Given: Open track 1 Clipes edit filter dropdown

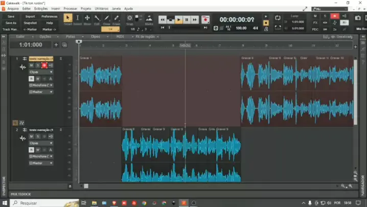Looking at the screenshot, I should pos(41,72).
